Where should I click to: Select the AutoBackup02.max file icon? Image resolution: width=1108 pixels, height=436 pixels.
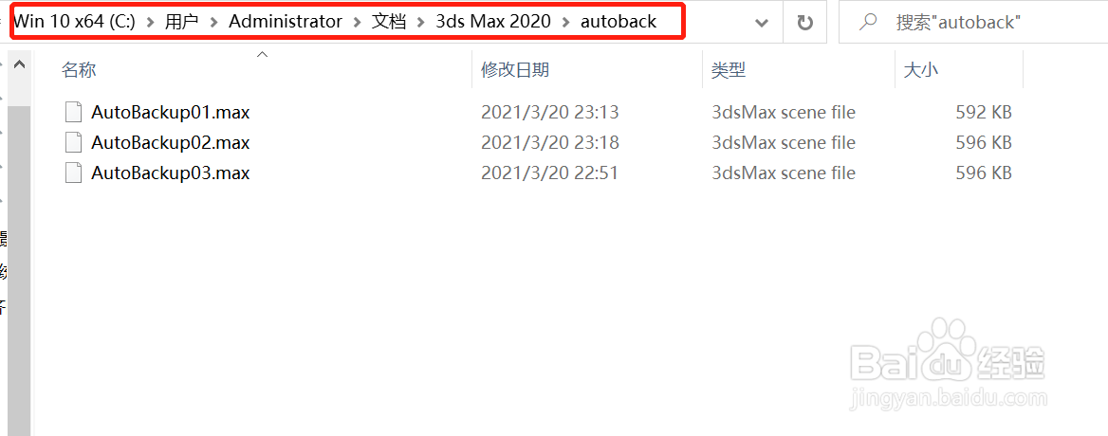[x=73, y=142]
